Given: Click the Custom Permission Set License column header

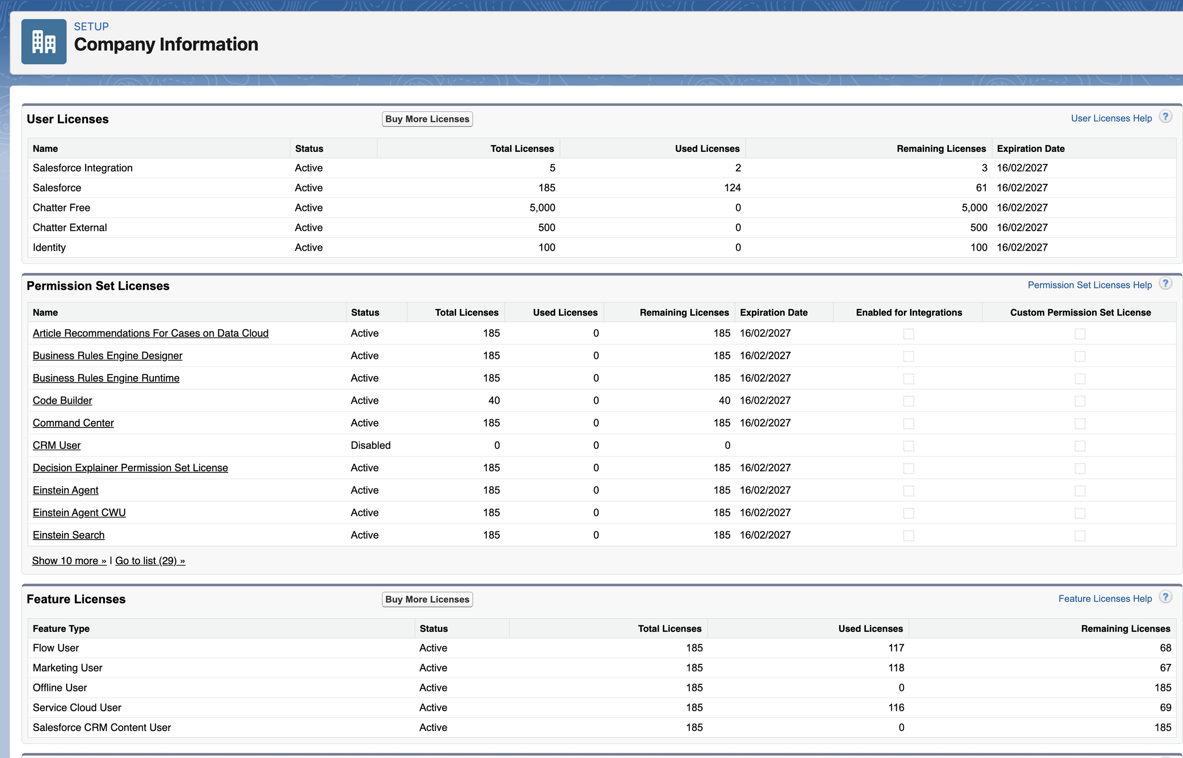Looking at the screenshot, I should 1081,313.
